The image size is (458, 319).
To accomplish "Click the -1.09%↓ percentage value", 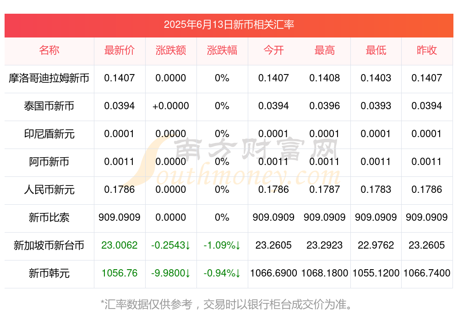I will tap(222, 245).
